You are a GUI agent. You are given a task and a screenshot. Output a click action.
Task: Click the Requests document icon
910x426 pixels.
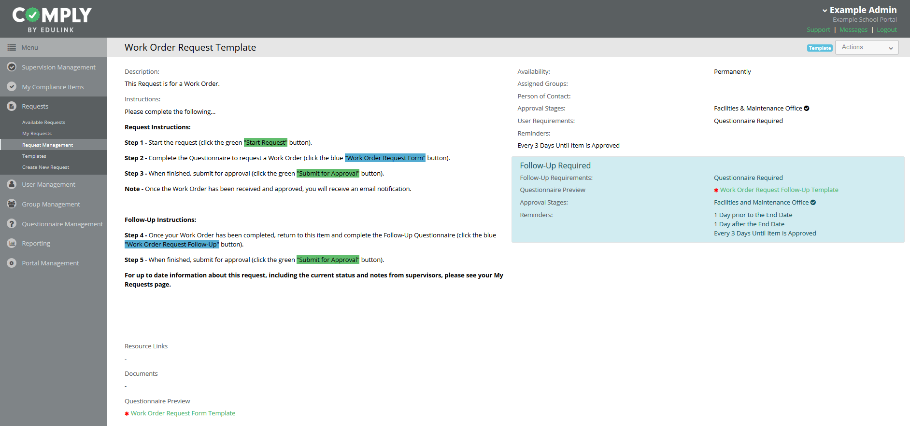click(12, 106)
